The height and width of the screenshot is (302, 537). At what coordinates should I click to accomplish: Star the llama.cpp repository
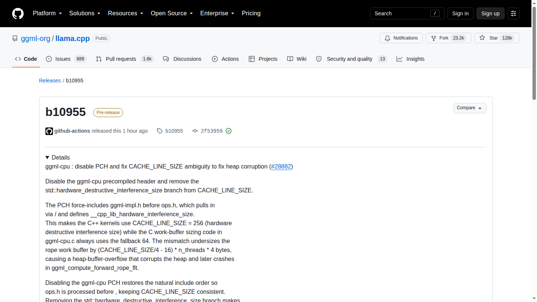pyautogui.click(x=497, y=38)
